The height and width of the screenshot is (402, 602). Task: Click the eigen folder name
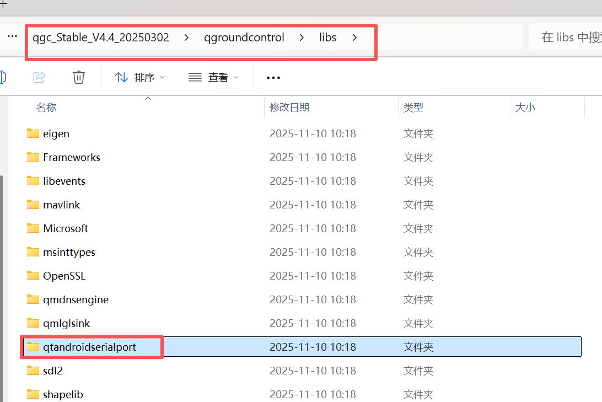(x=56, y=133)
